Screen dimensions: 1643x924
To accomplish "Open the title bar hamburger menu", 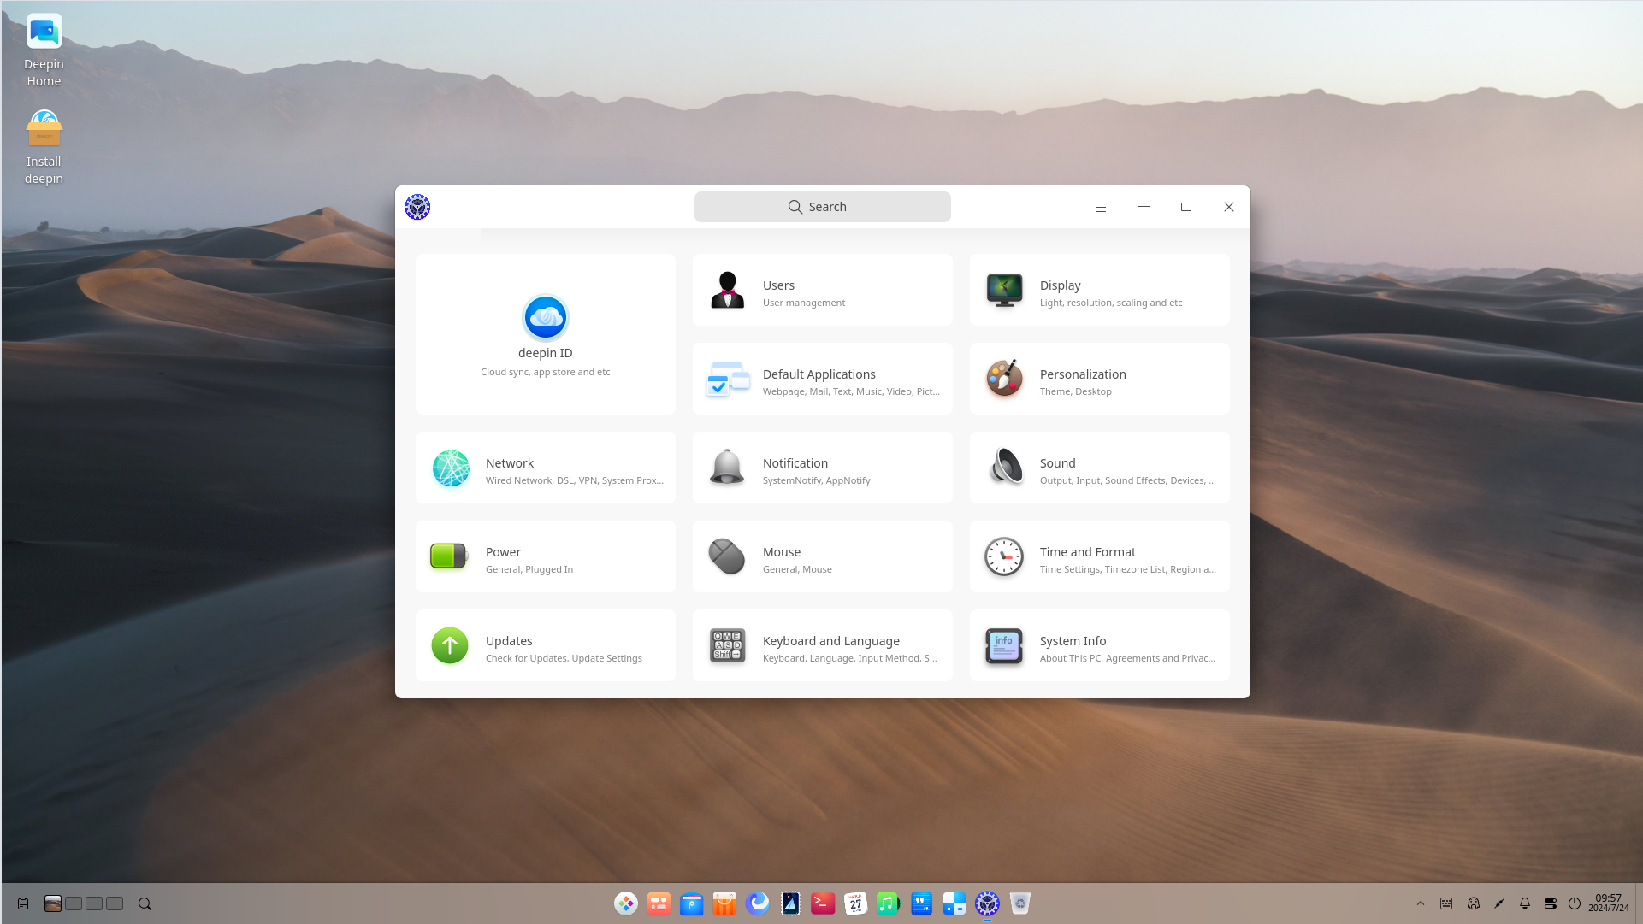I will coord(1100,206).
